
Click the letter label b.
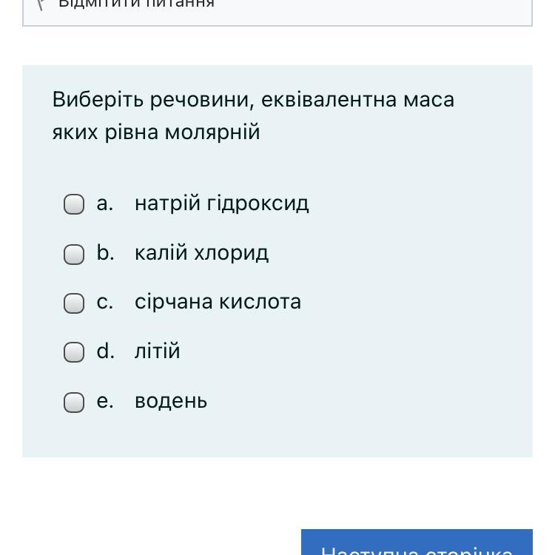105,253
